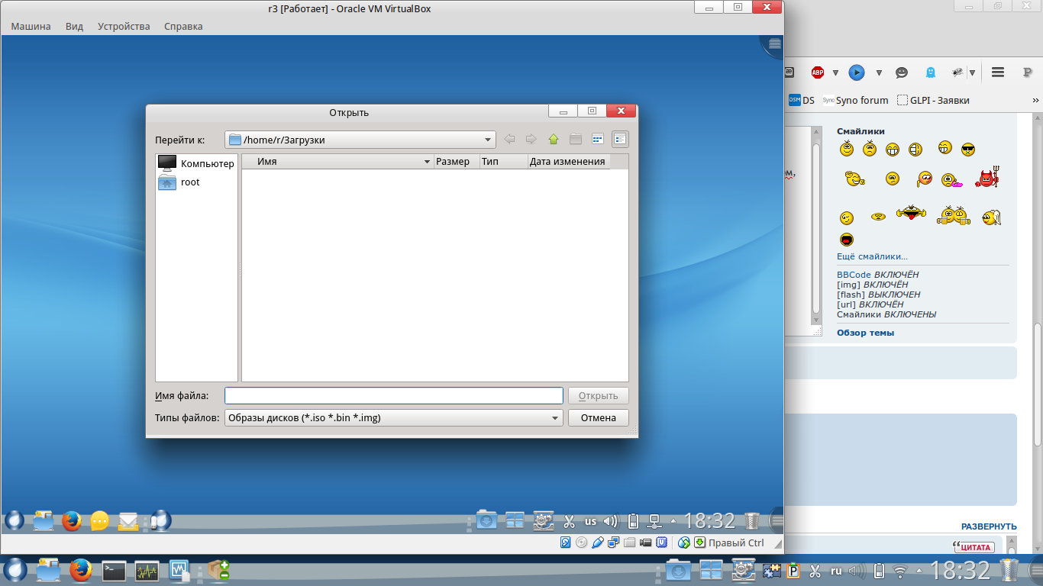Select Компьютер in the dialog sidebar
The height and width of the screenshot is (586, 1043).
[196, 163]
